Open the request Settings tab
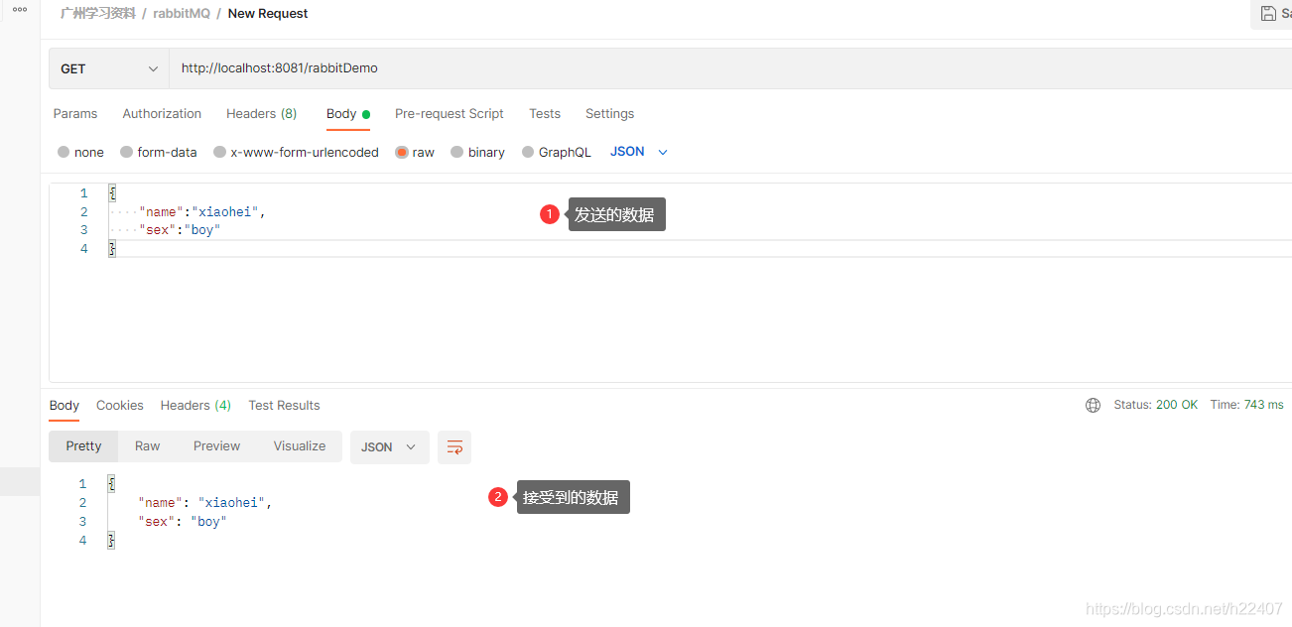Viewport: 1292px width, 627px height. (609, 114)
